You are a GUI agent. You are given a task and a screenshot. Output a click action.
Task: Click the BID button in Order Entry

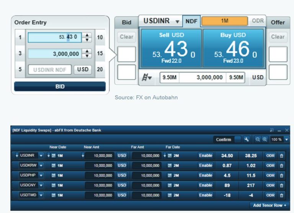60,87
